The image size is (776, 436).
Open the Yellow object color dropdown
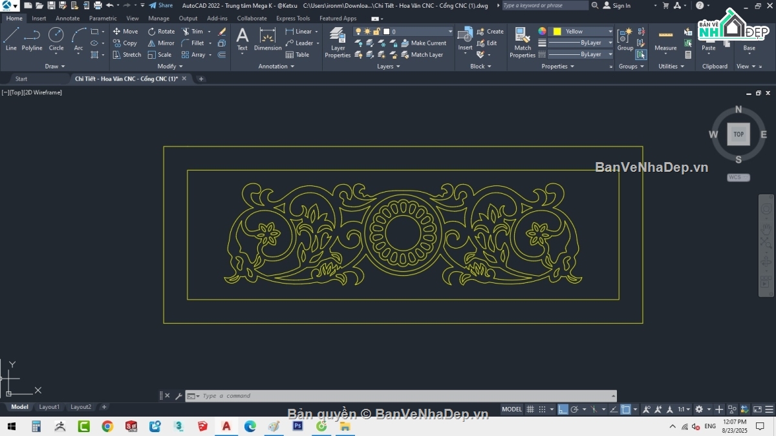(x=610, y=32)
